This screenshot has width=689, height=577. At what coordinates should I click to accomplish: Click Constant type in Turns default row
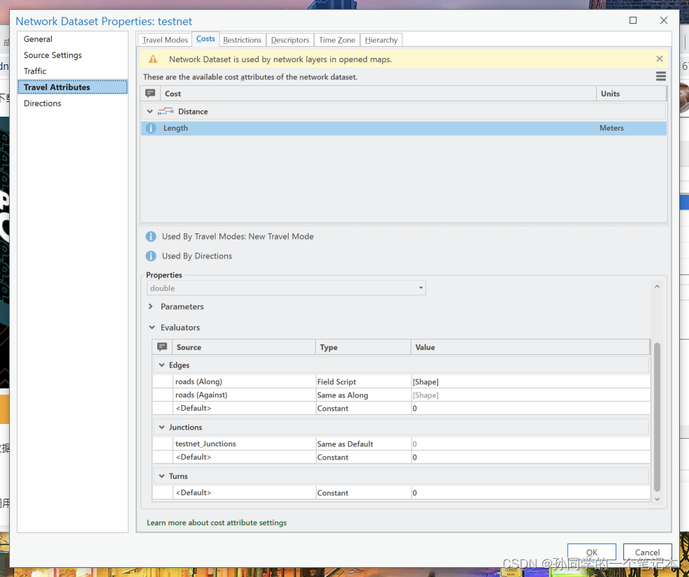[x=363, y=492]
